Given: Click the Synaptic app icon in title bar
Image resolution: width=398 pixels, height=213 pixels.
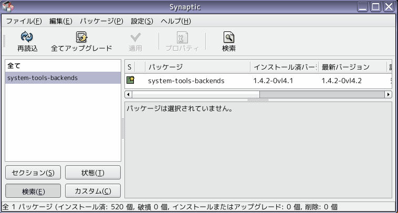Looking at the screenshot, I should point(8,7).
